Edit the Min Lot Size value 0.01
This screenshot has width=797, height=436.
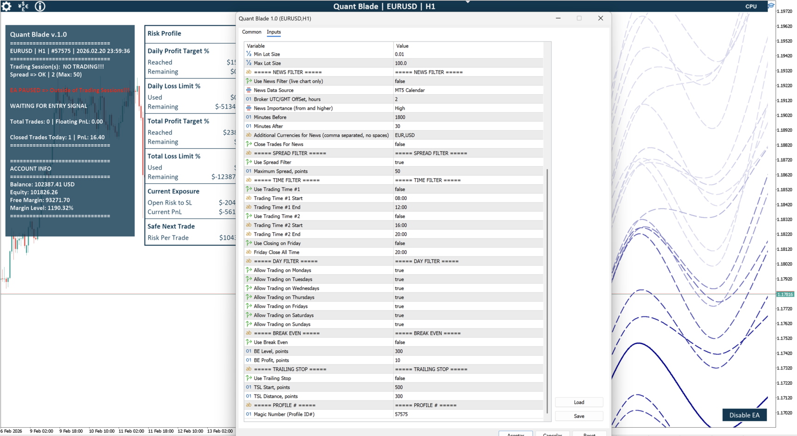(468, 54)
